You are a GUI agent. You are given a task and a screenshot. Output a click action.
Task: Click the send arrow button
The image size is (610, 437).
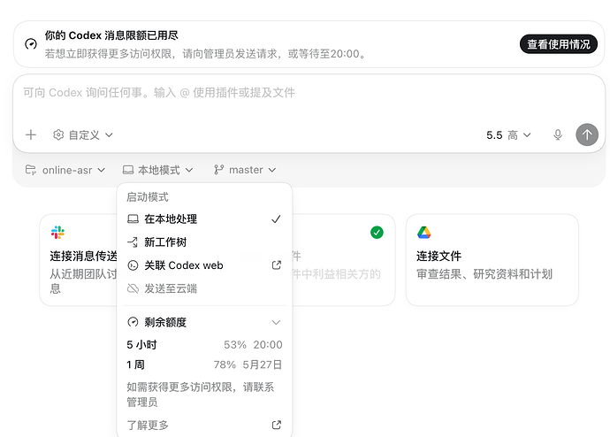[587, 135]
